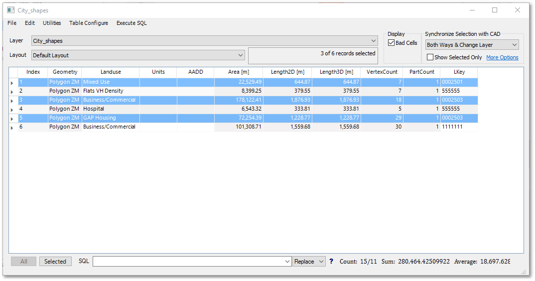Screen dimensions: 535x281
Task: Click Business/Commercial in row 6
Action: coord(111,127)
